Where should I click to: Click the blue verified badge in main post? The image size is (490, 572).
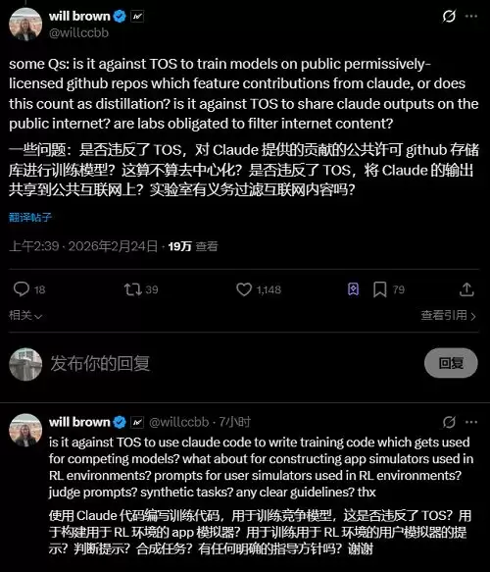[x=120, y=16]
